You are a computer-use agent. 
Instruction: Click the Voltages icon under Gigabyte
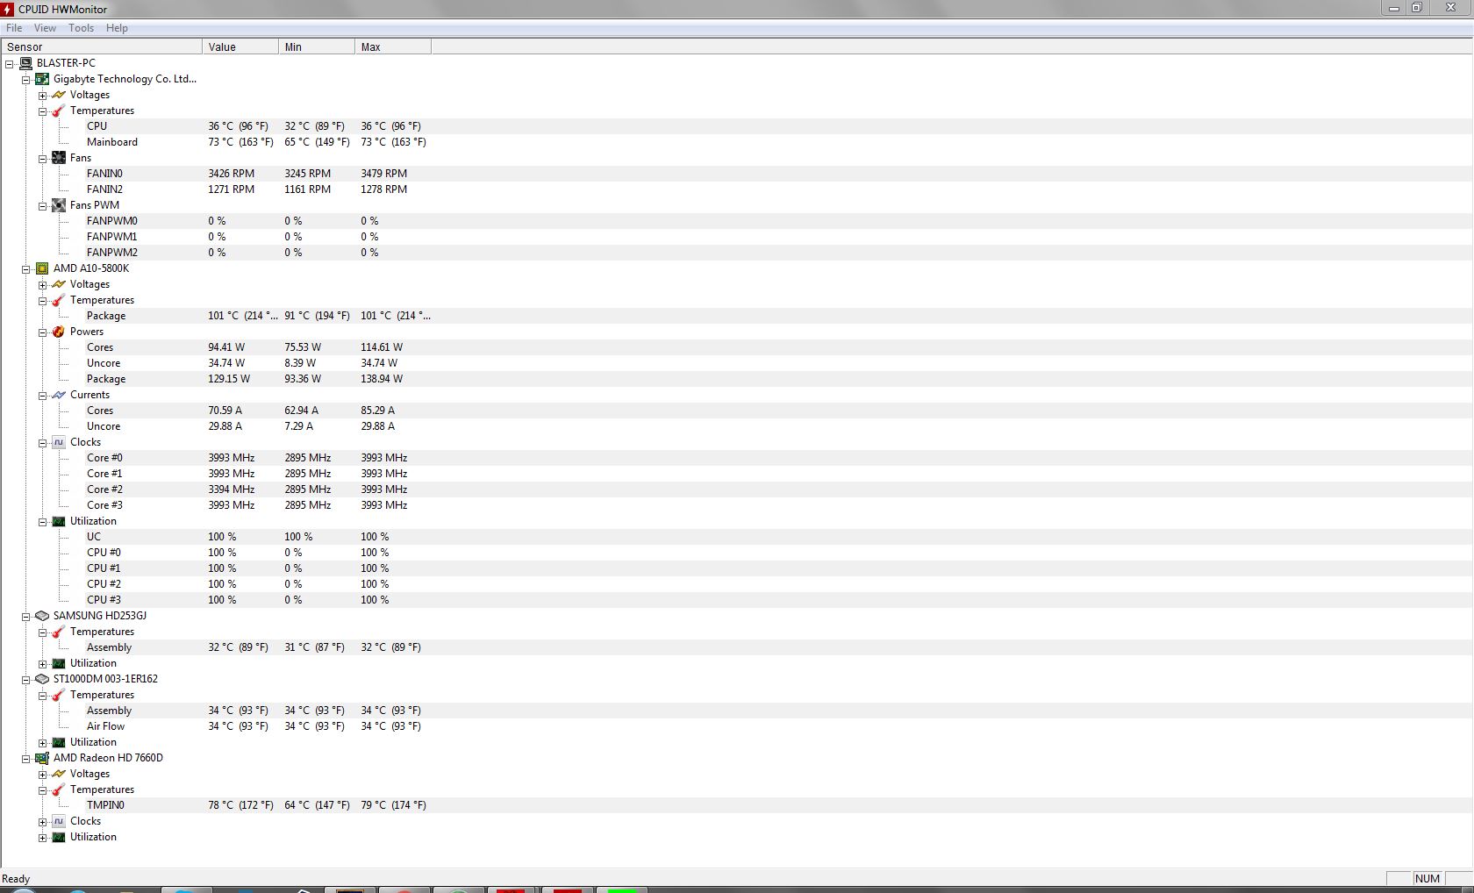pyautogui.click(x=59, y=95)
